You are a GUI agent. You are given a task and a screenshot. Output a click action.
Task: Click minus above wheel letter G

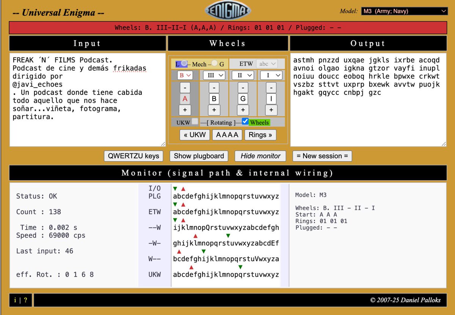pos(243,88)
